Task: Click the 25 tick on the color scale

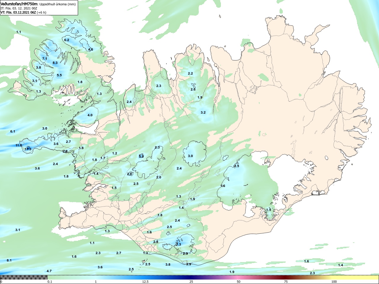Action: [x=192, y=282]
